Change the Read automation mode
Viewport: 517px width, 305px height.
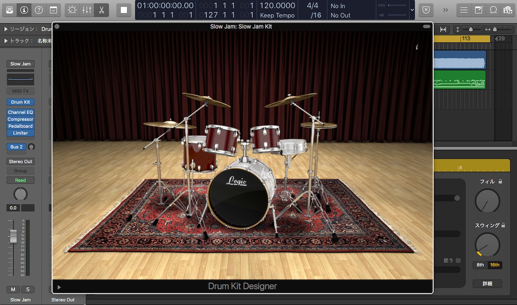coord(20,180)
